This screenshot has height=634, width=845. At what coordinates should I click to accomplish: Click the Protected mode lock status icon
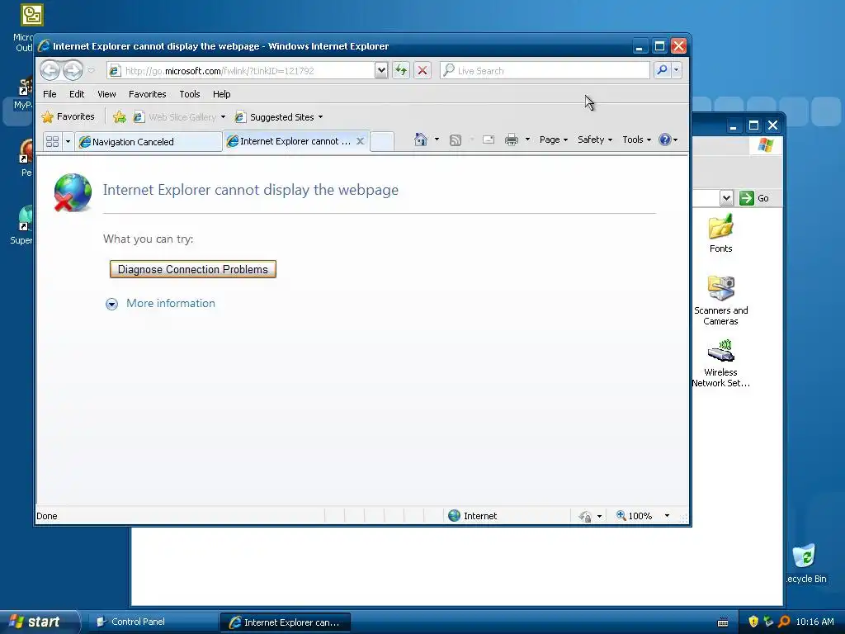pyautogui.click(x=585, y=517)
